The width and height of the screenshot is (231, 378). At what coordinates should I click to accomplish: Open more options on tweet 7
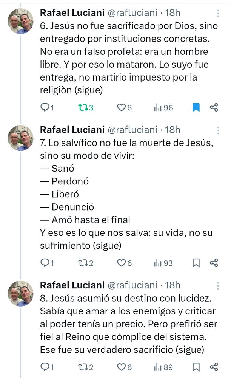tap(218, 131)
